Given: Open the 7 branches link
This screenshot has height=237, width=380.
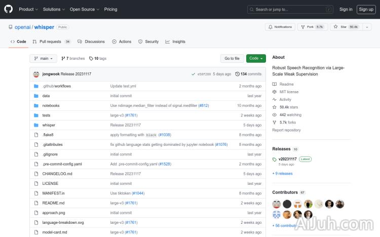Looking at the screenshot, I should click(x=73, y=59).
